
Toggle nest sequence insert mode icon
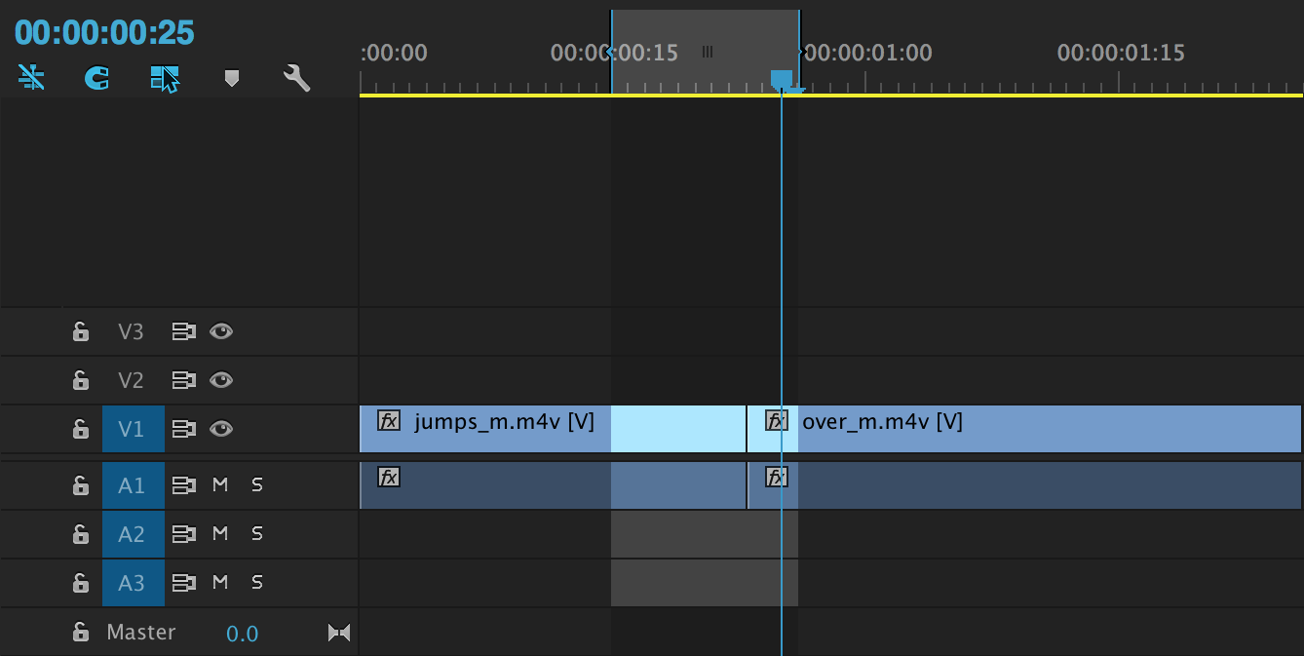point(32,78)
